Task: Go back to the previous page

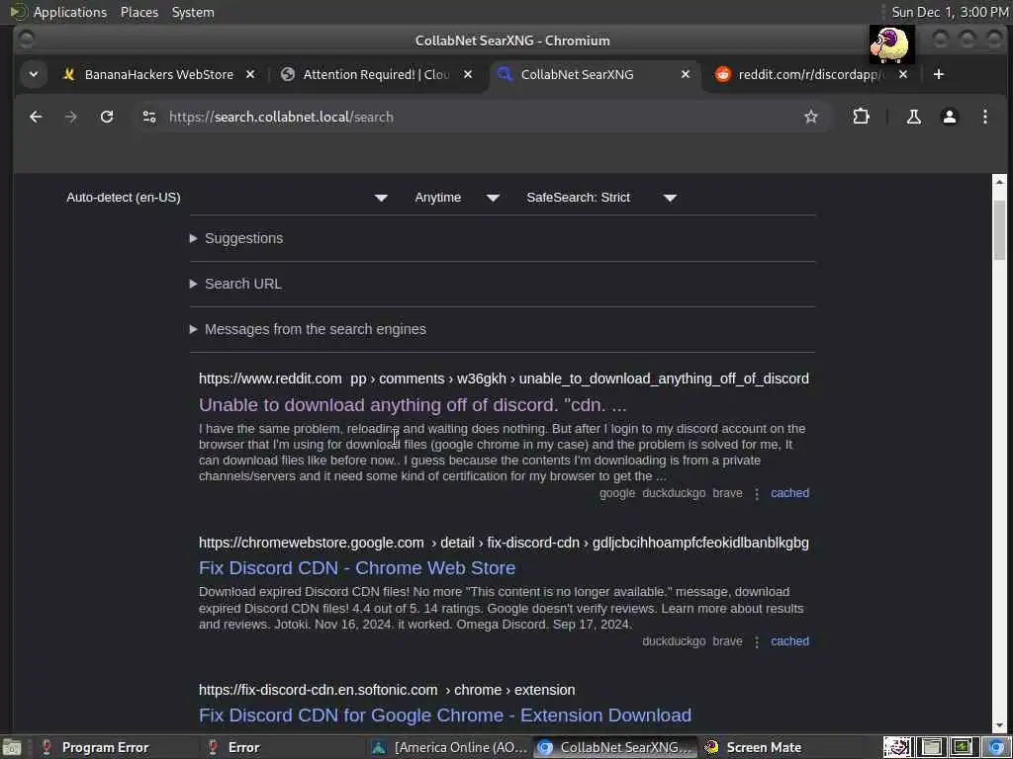Action: (x=36, y=117)
